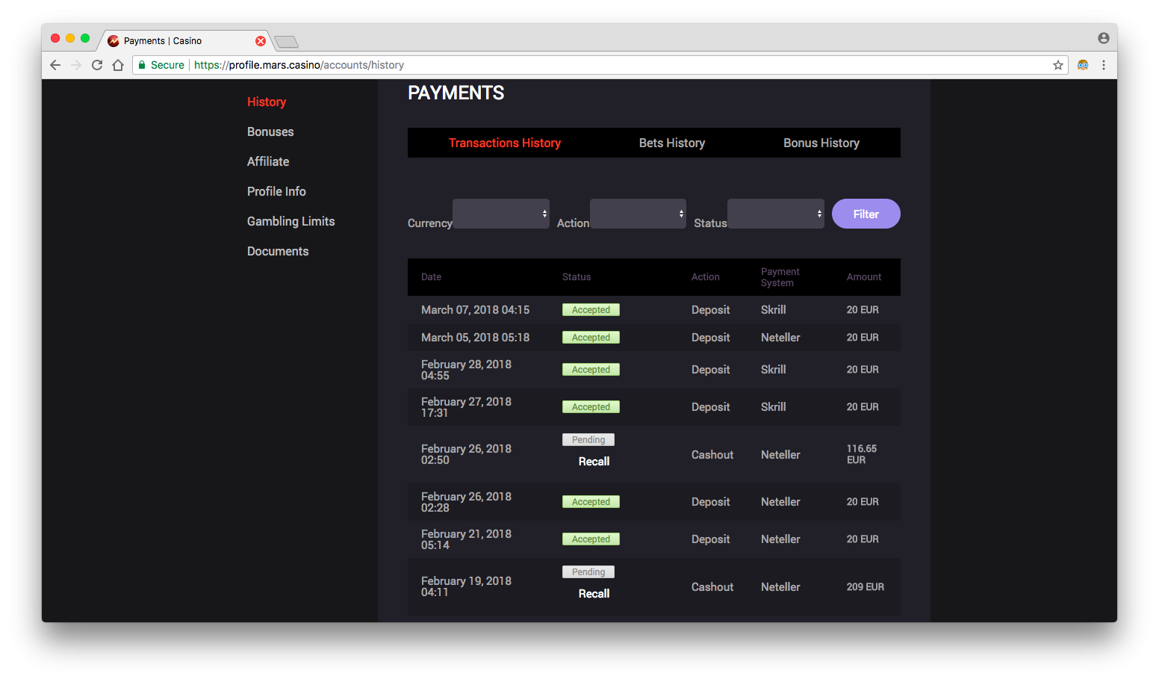Select the March 05, 2018 05:18 date
This screenshot has height=682, width=1159.
click(475, 338)
